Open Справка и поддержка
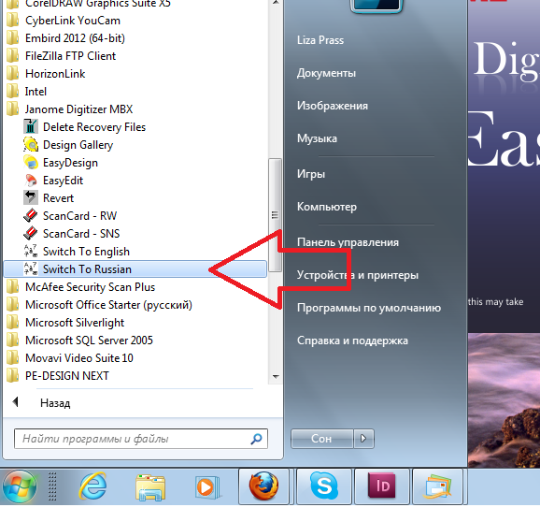The image size is (540, 522). 352,341
